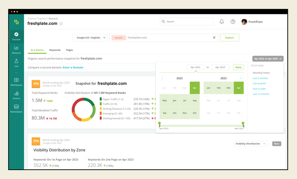
Task: Open the Visibility Distribution dropdown
Action: pos(250,144)
